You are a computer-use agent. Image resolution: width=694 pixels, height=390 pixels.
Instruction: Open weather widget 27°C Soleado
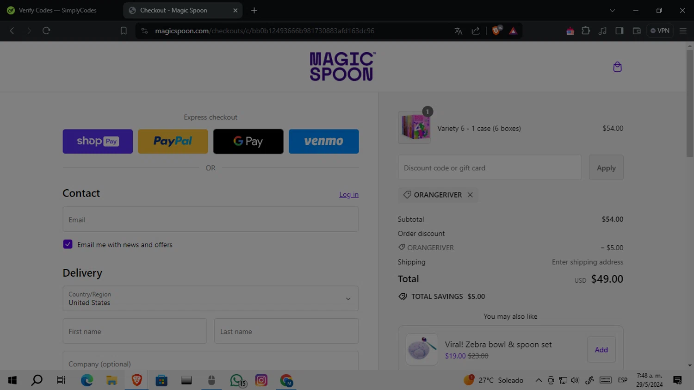[493, 380]
